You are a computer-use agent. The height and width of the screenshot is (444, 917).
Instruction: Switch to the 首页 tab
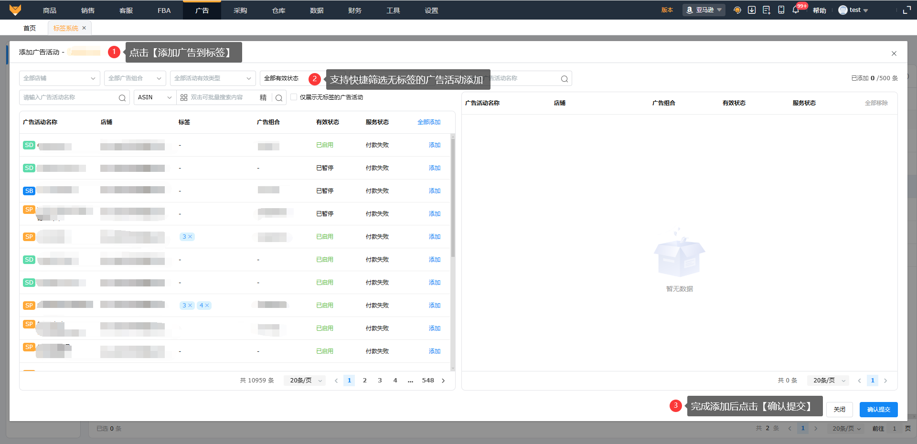30,28
